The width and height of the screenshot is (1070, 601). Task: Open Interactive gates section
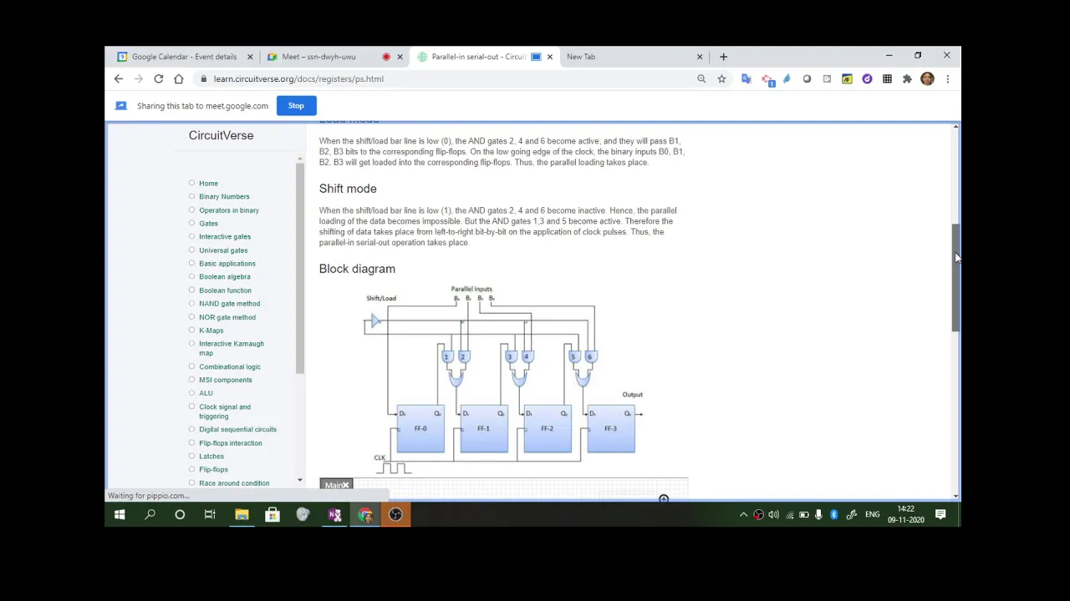click(225, 236)
